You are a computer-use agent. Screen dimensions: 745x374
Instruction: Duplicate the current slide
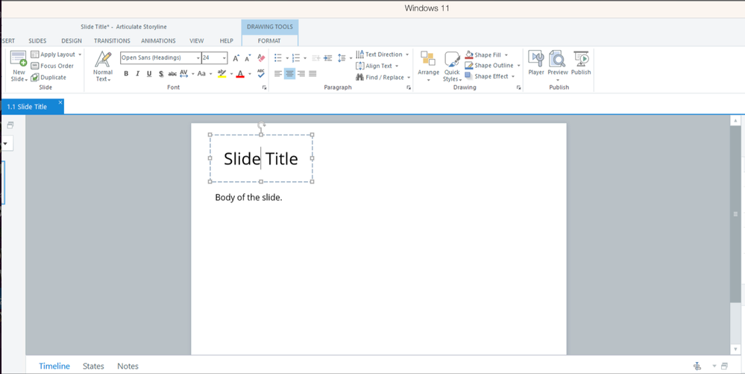point(48,77)
